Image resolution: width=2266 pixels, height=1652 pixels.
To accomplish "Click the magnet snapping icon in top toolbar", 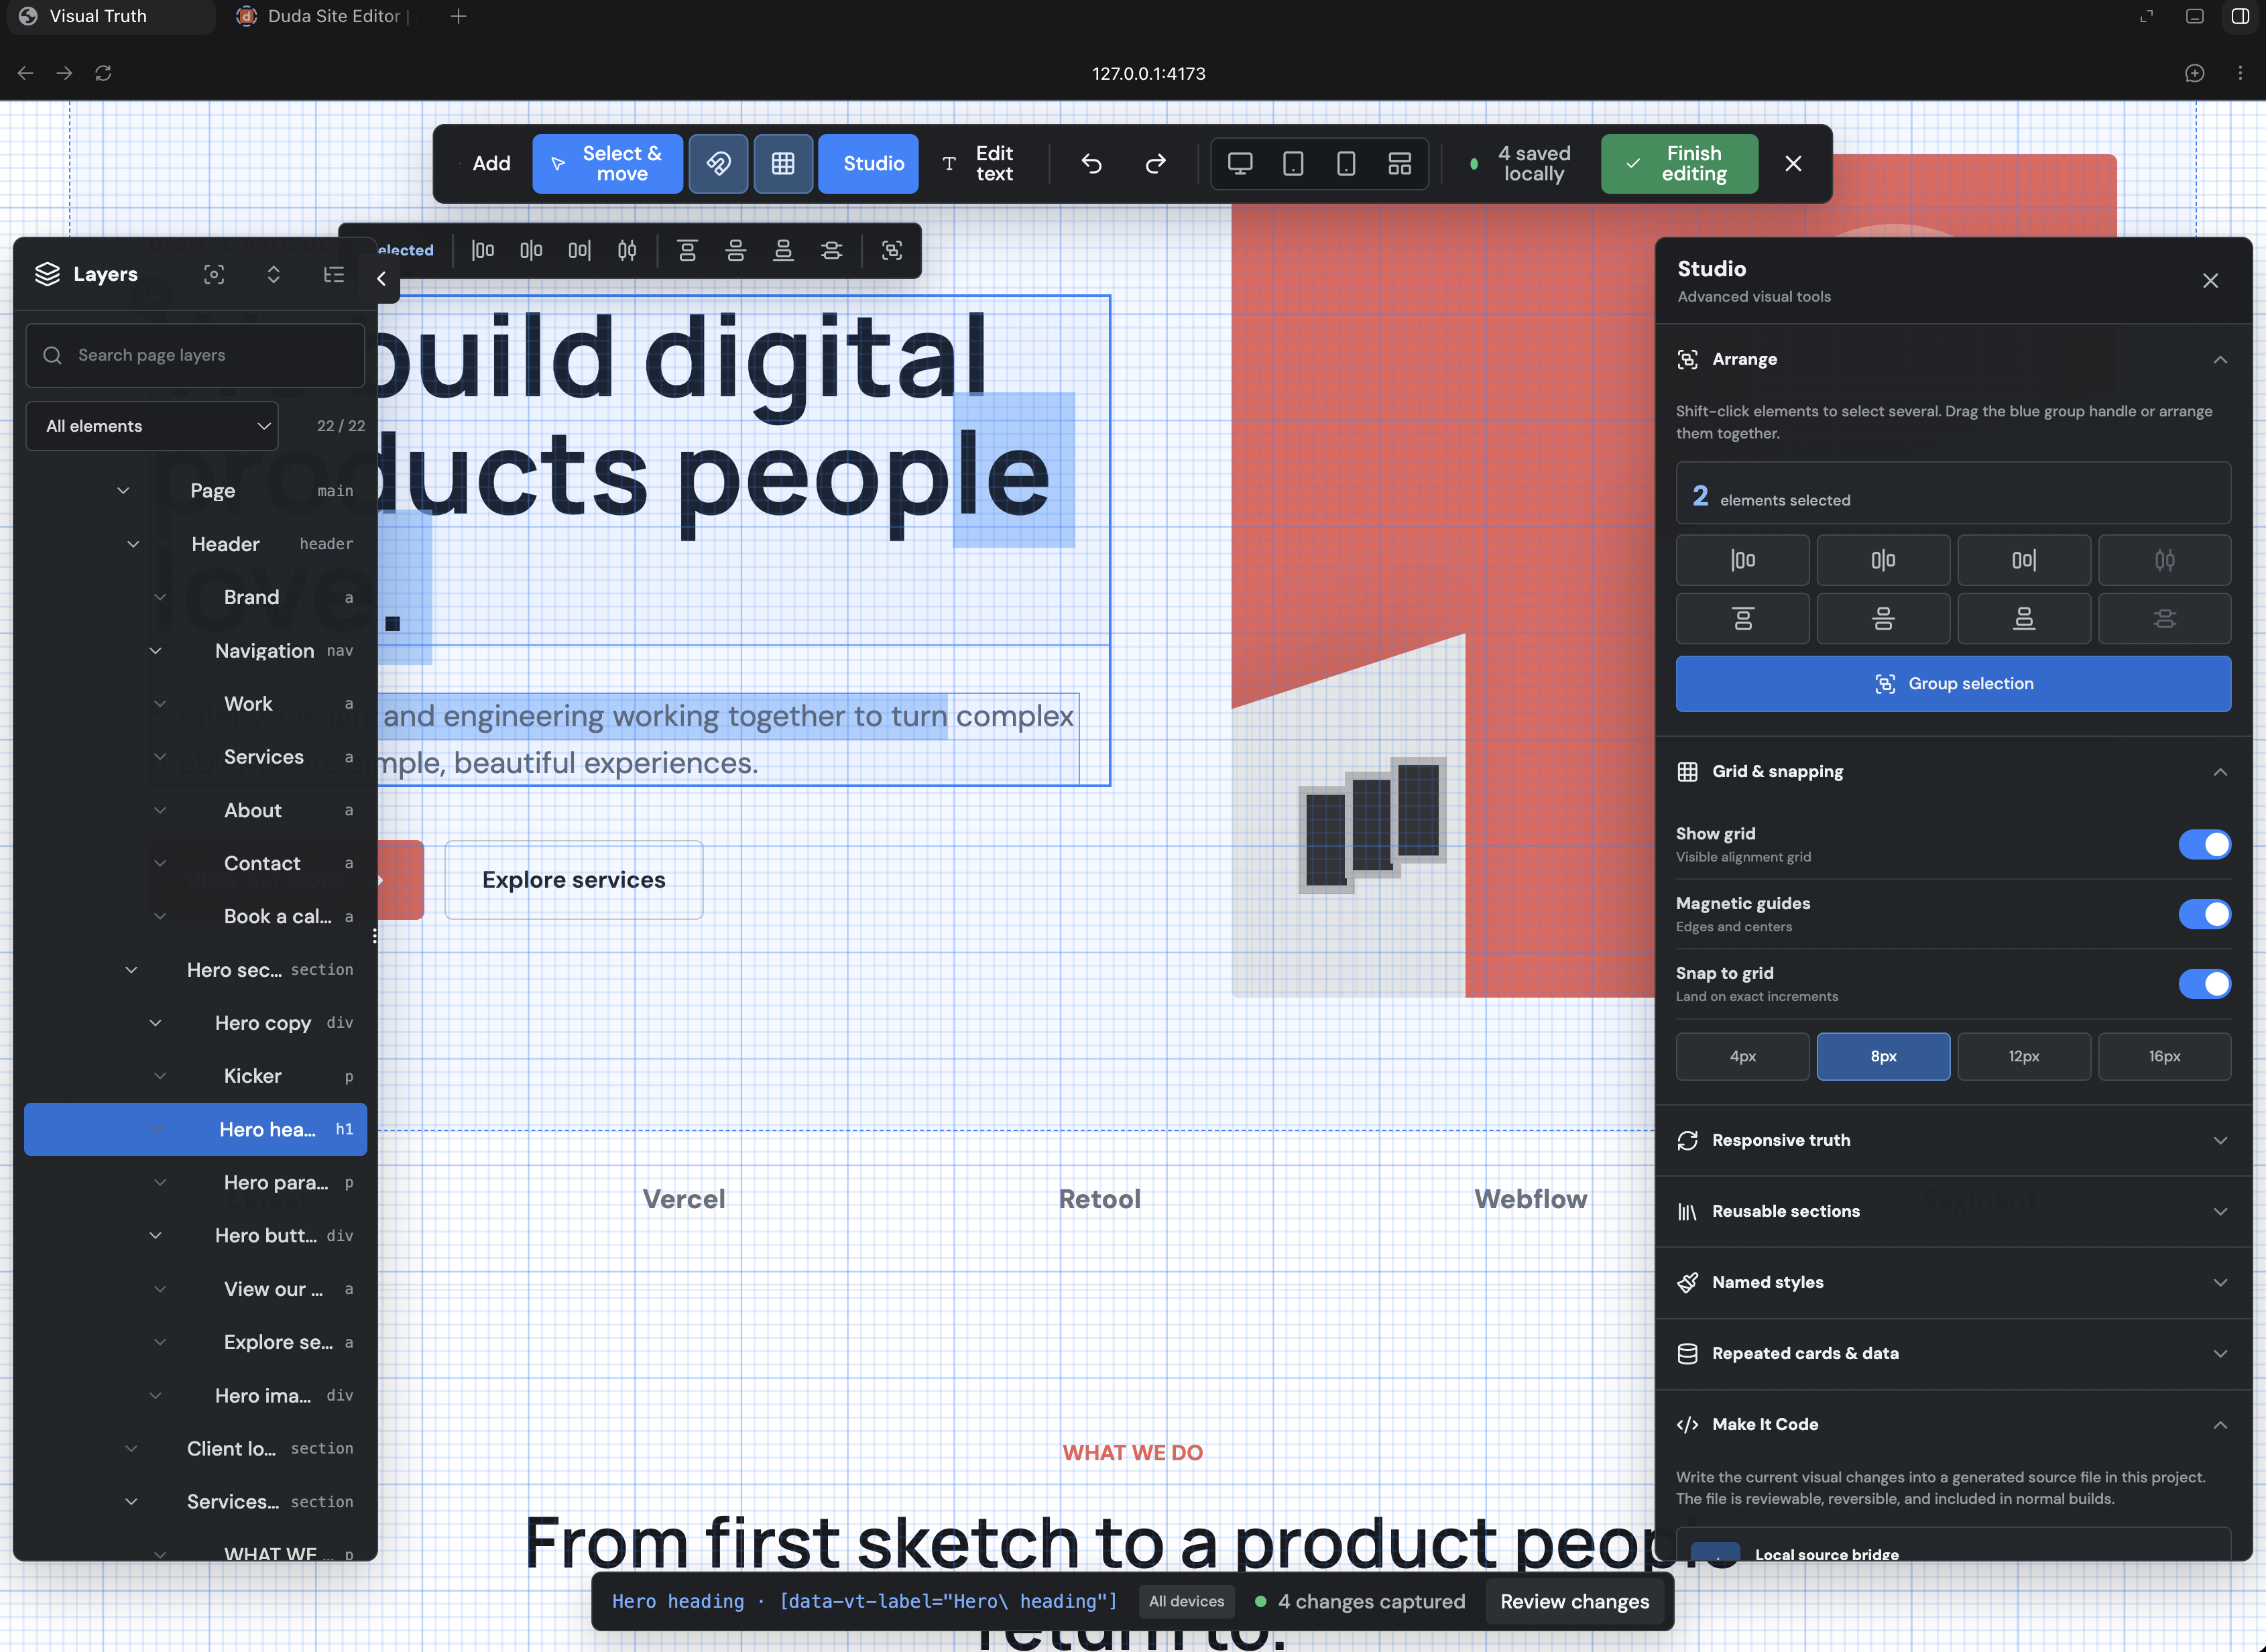I will (718, 163).
